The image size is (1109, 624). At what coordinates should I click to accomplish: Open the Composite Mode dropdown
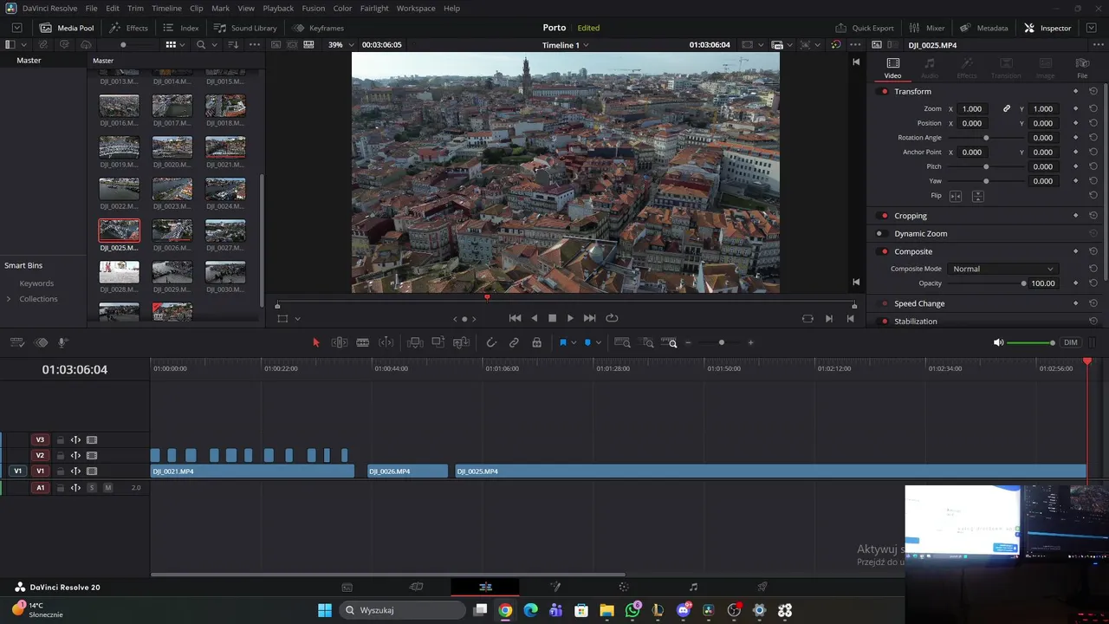coord(1002,269)
